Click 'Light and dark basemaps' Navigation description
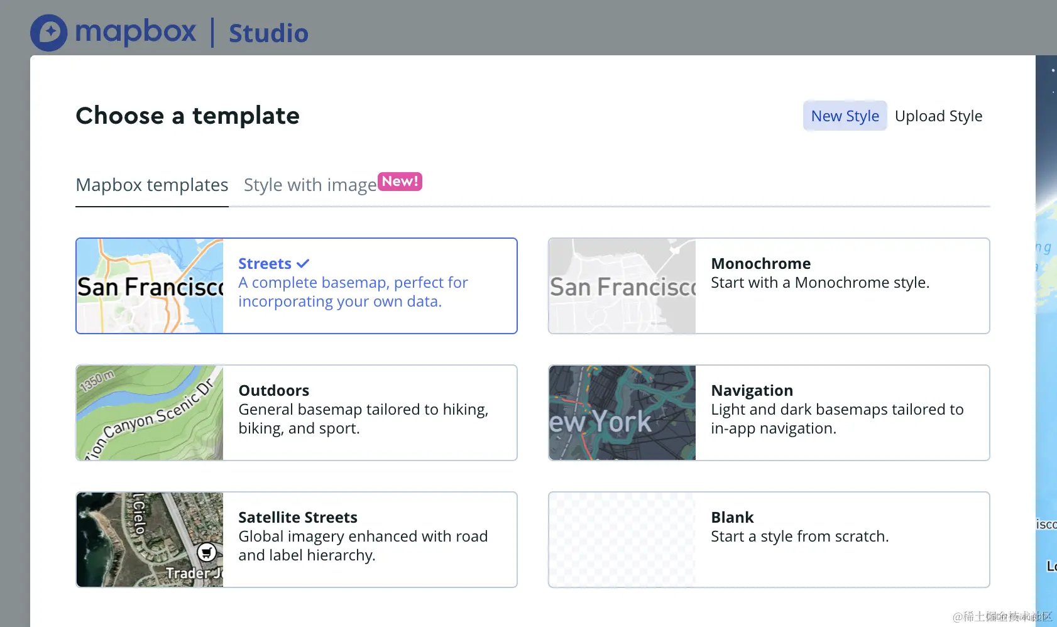The width and height of the screenshot is (1057, 627). 837,419
